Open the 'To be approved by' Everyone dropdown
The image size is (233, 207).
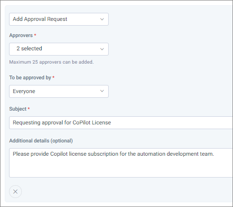click(x=59, y=91)
